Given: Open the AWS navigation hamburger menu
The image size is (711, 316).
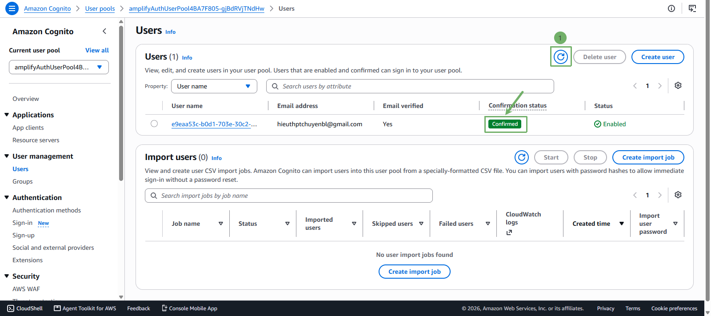Looking at the screenshot, I should pyautogui.click(x=12, y=8).
